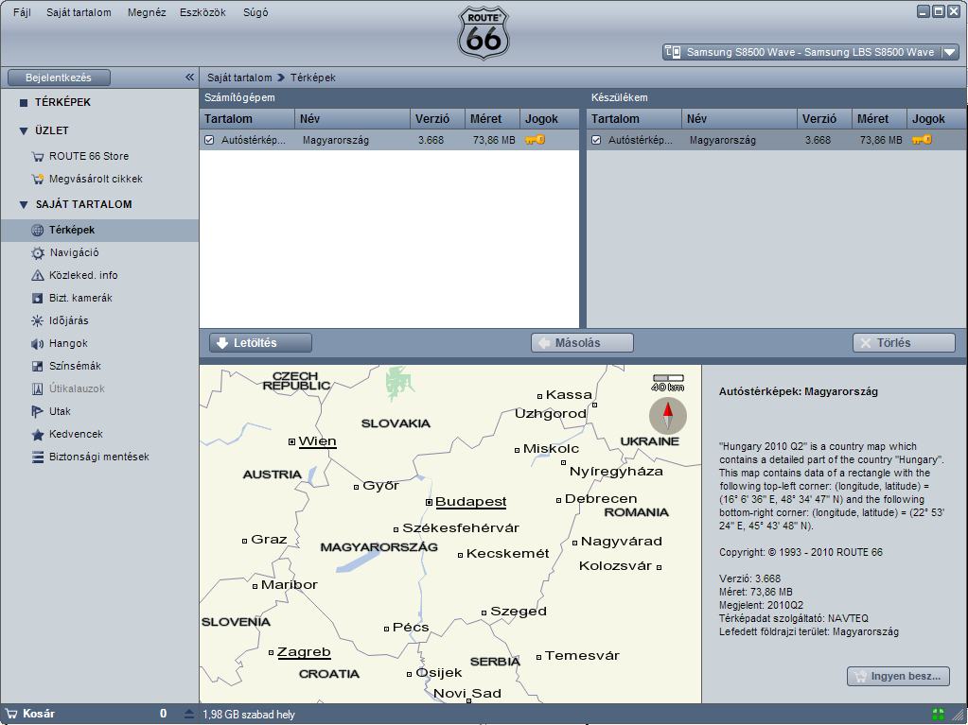This screenshot has width=968, height=725.
Task: Click the Navigáció gear icon
Action: [x=38, y=252]
